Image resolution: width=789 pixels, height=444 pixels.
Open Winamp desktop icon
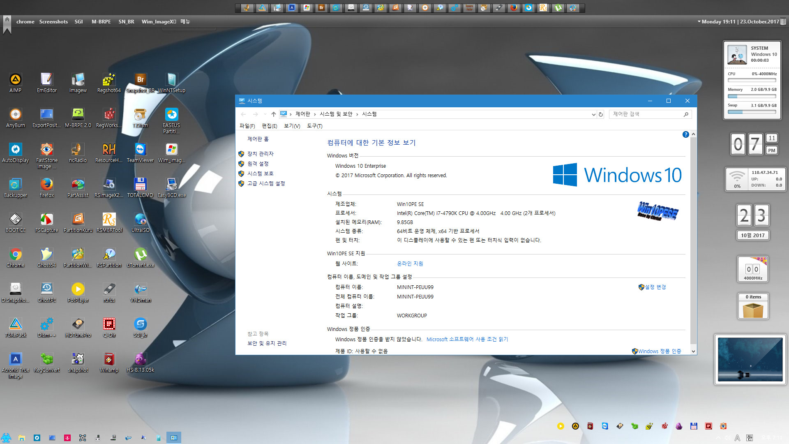[x=109, y=362]
